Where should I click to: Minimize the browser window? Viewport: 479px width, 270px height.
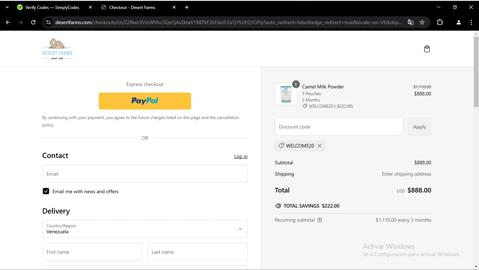pyautogui.click(x=439, y=7)
